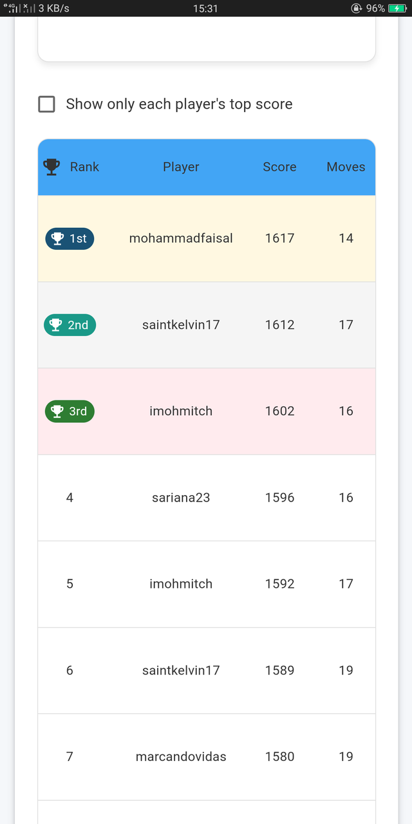The image size is (412, 824).
Task: Tap the signal strength icon
Action: click(x=12, y=8)
